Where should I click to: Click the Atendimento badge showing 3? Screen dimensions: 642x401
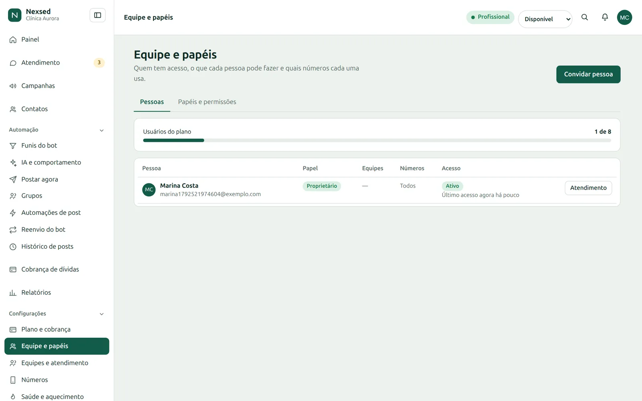[x=99, y=63]
